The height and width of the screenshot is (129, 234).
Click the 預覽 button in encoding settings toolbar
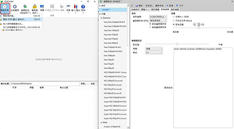pyautogui.click(x=180, y=5)
